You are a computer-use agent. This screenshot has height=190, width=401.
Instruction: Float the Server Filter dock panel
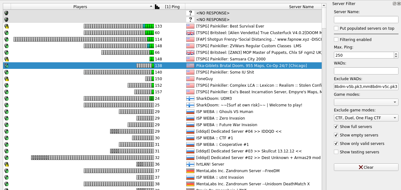[x=394, y=4]
